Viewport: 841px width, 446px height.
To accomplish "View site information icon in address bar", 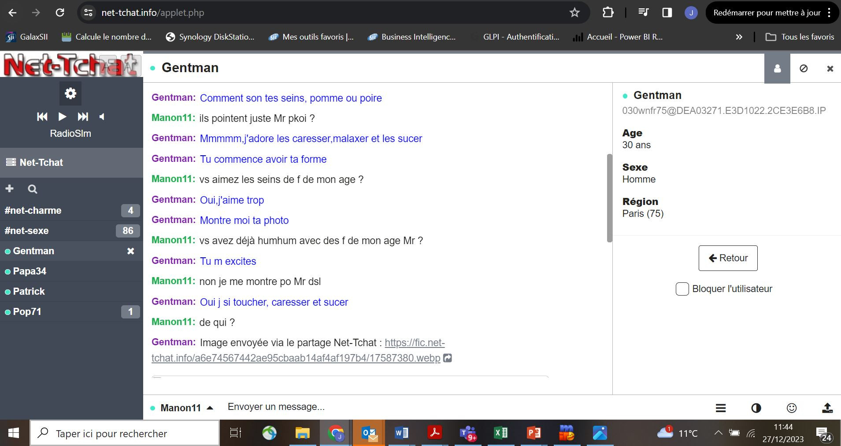I will tap(89, 13).
